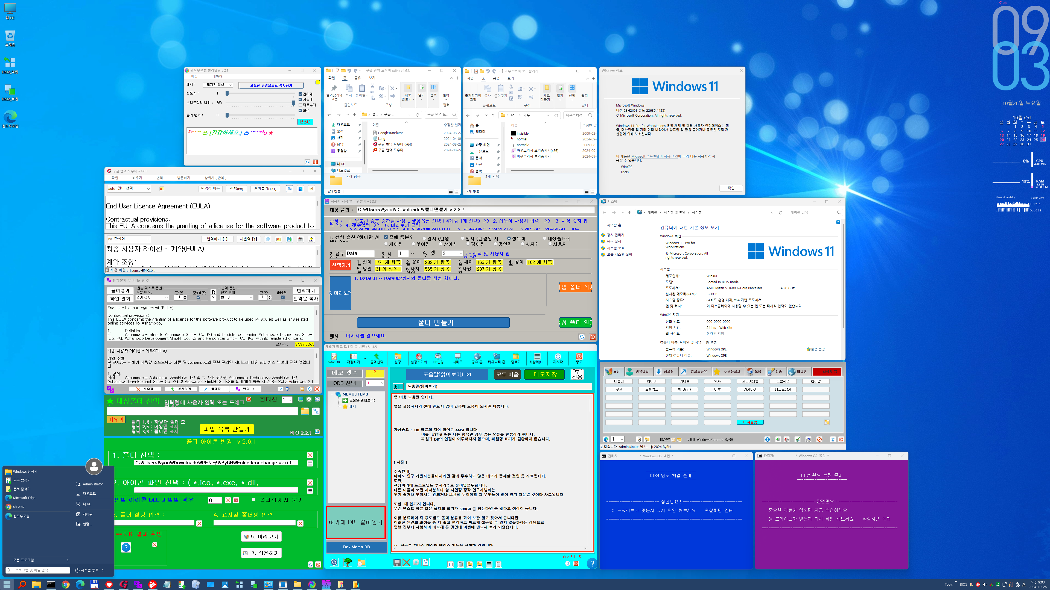Click 파일 목록 만들기 yellow button
Screen dimensions: 1050x590
pos(227,429)
